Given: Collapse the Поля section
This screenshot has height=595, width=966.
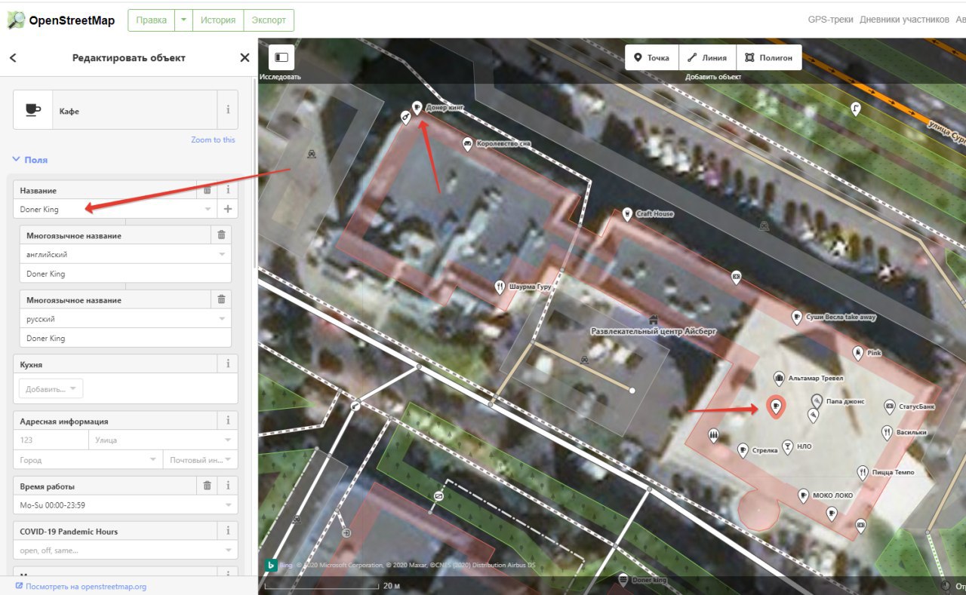Looking at the screenshot, I should 30,160.
